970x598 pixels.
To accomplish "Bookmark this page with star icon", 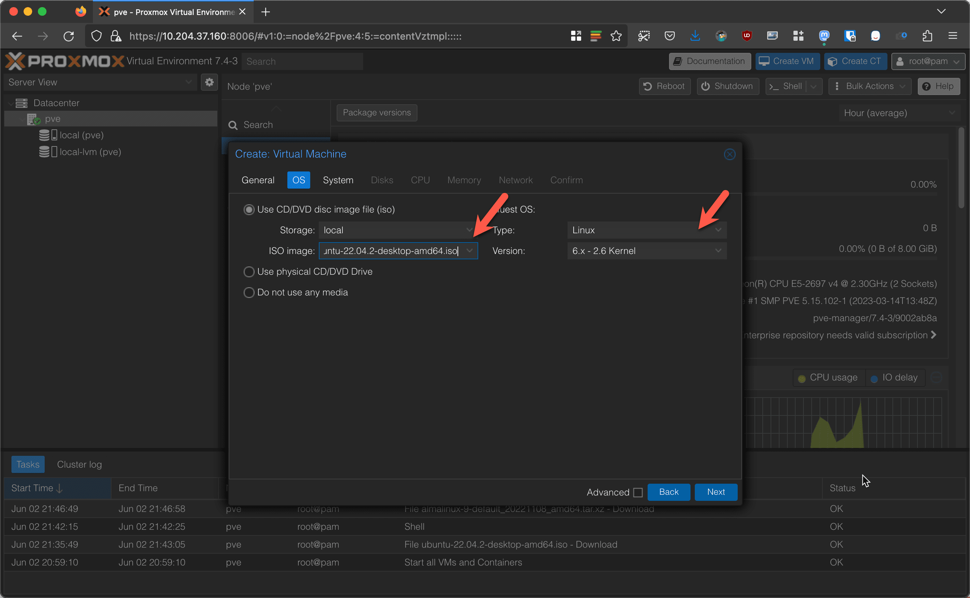I will (x=616, y=36).
